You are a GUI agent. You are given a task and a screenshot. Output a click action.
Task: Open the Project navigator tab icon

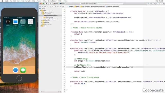pyautogui.click(x=40, y=6)
